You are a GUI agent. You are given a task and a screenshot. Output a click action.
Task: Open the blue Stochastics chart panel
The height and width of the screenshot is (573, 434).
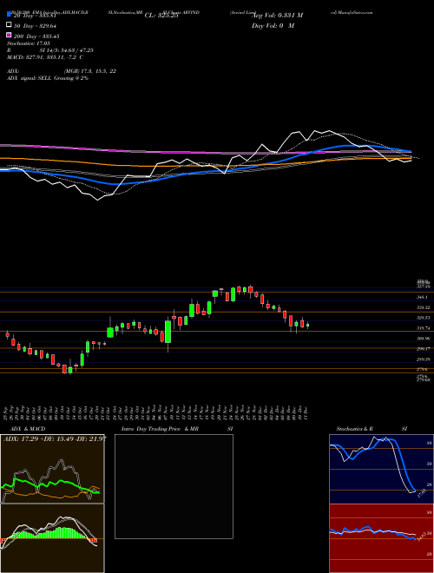tap(381, 469)
